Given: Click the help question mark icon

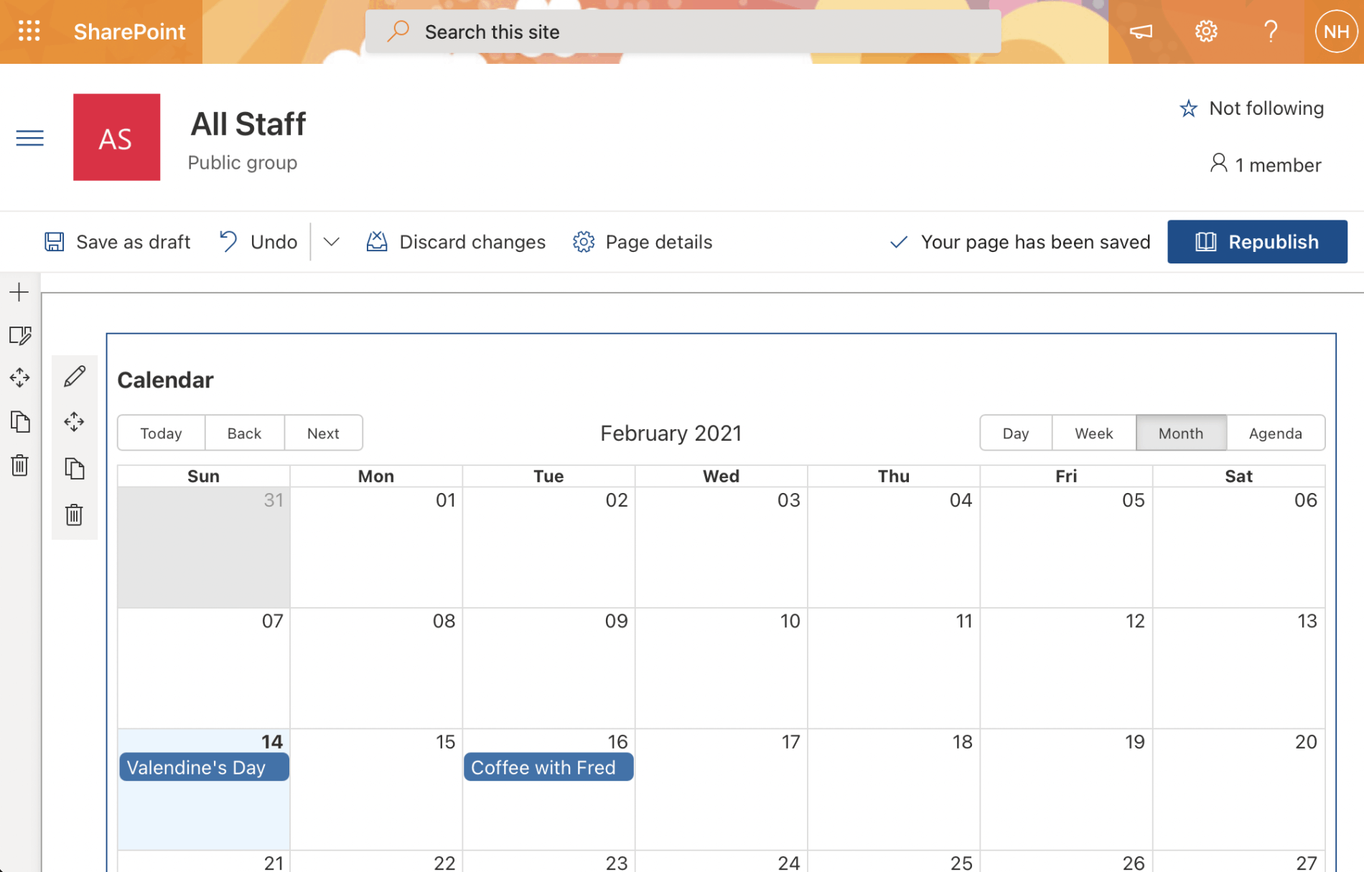Looking at the screenshot, I should pos(1271,32).
